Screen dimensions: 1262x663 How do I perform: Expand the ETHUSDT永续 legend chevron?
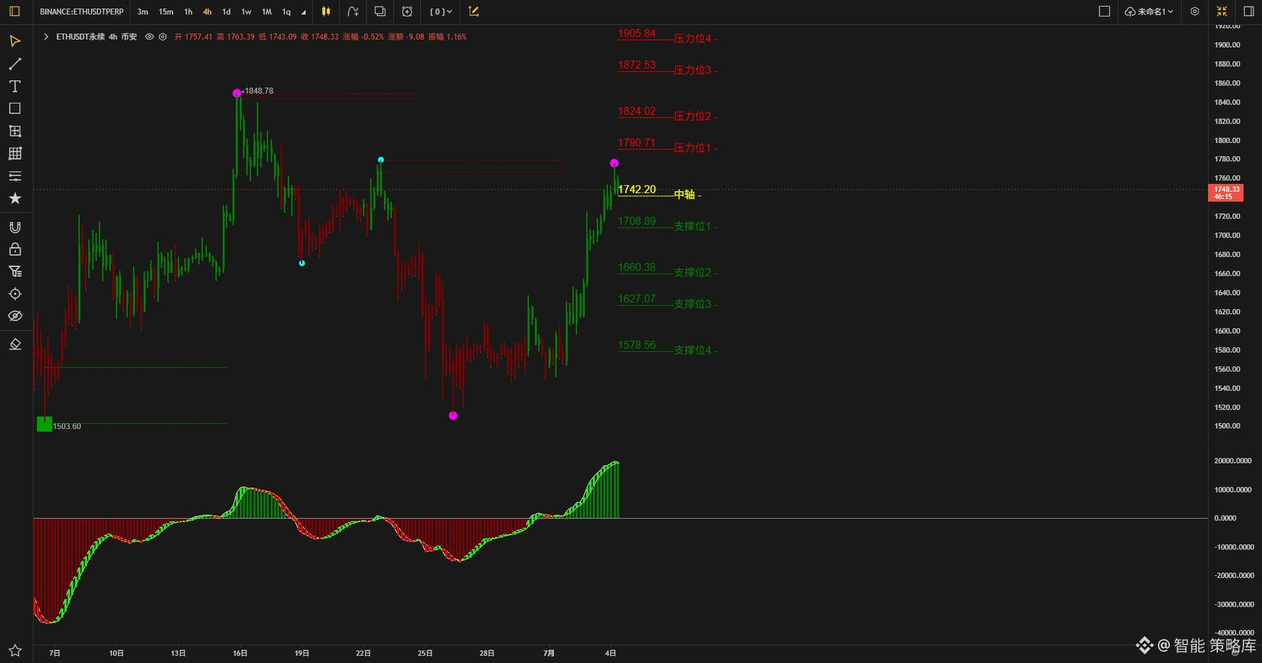click(x=46, y=37)
